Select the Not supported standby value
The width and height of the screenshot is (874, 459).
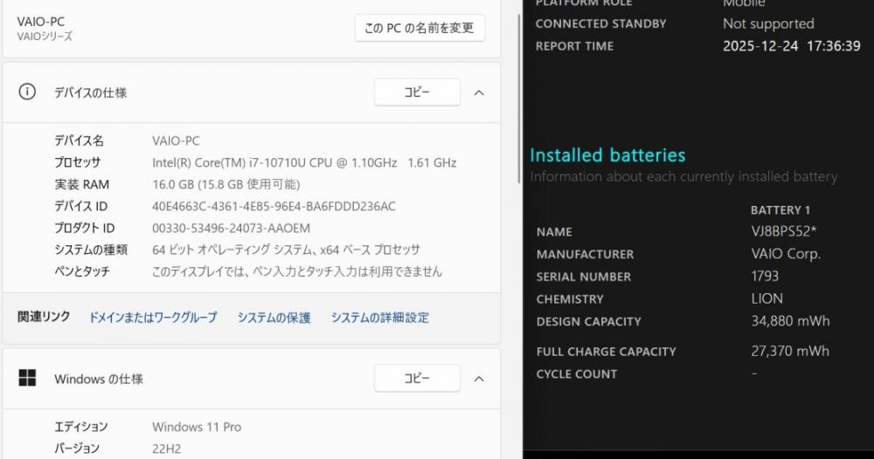768,24
